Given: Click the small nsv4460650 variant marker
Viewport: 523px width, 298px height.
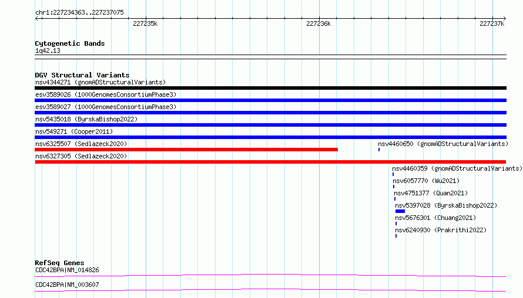Looking at the screenshot, I should (x=379, y=150).
